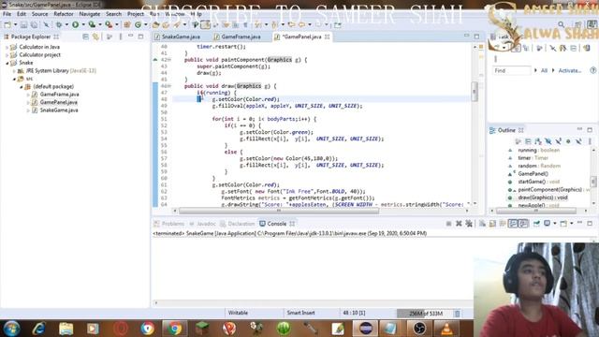The image size is (599, 337).
Task: Click the Remove Launch X icon in console
Action: (x=459, y=224)
